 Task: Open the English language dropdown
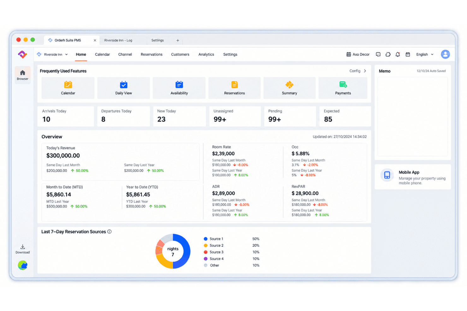pyautogui.click(x=425, y=55)
